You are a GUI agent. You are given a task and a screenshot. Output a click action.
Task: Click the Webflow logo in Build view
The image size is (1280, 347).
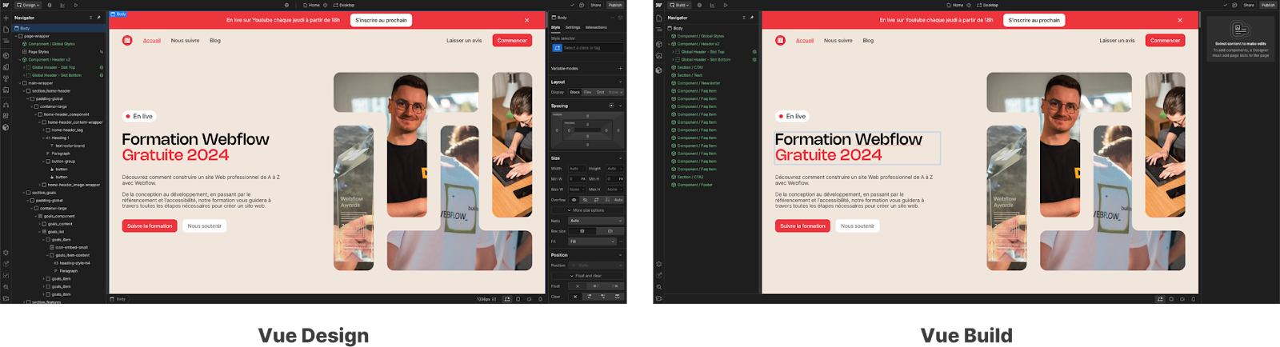658,5
